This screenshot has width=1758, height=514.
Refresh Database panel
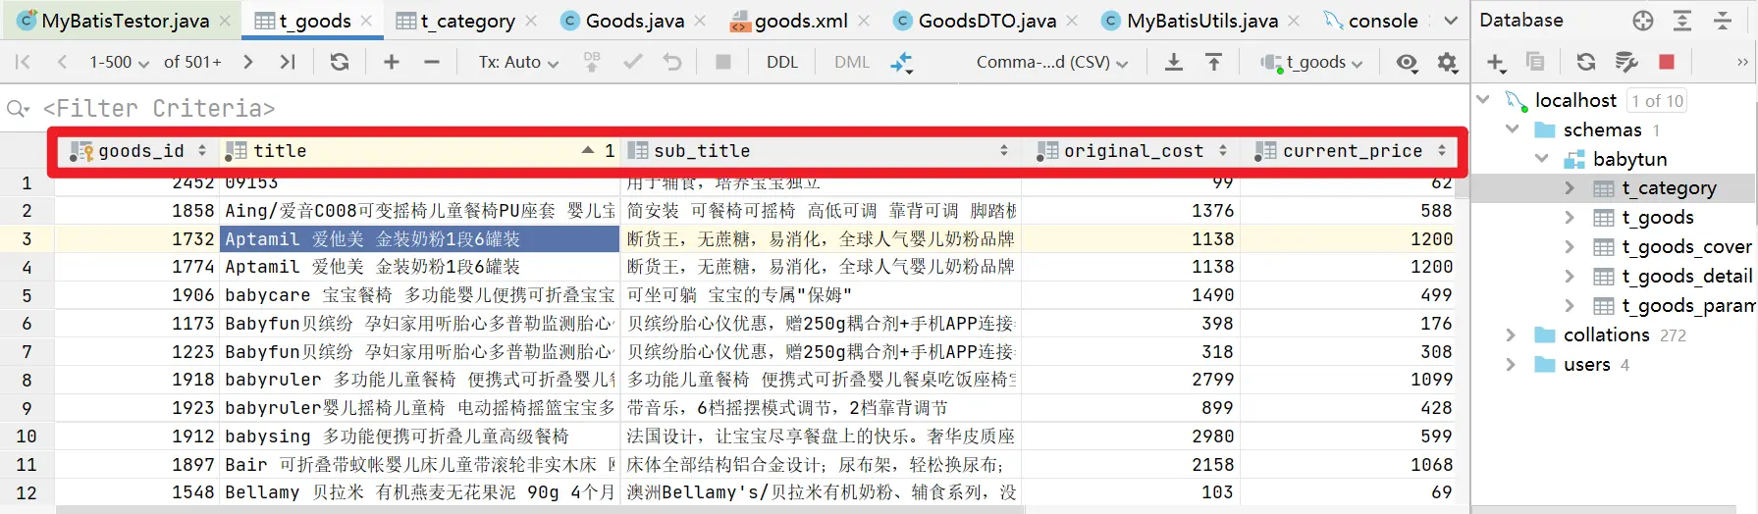[x=1586, y=62]
